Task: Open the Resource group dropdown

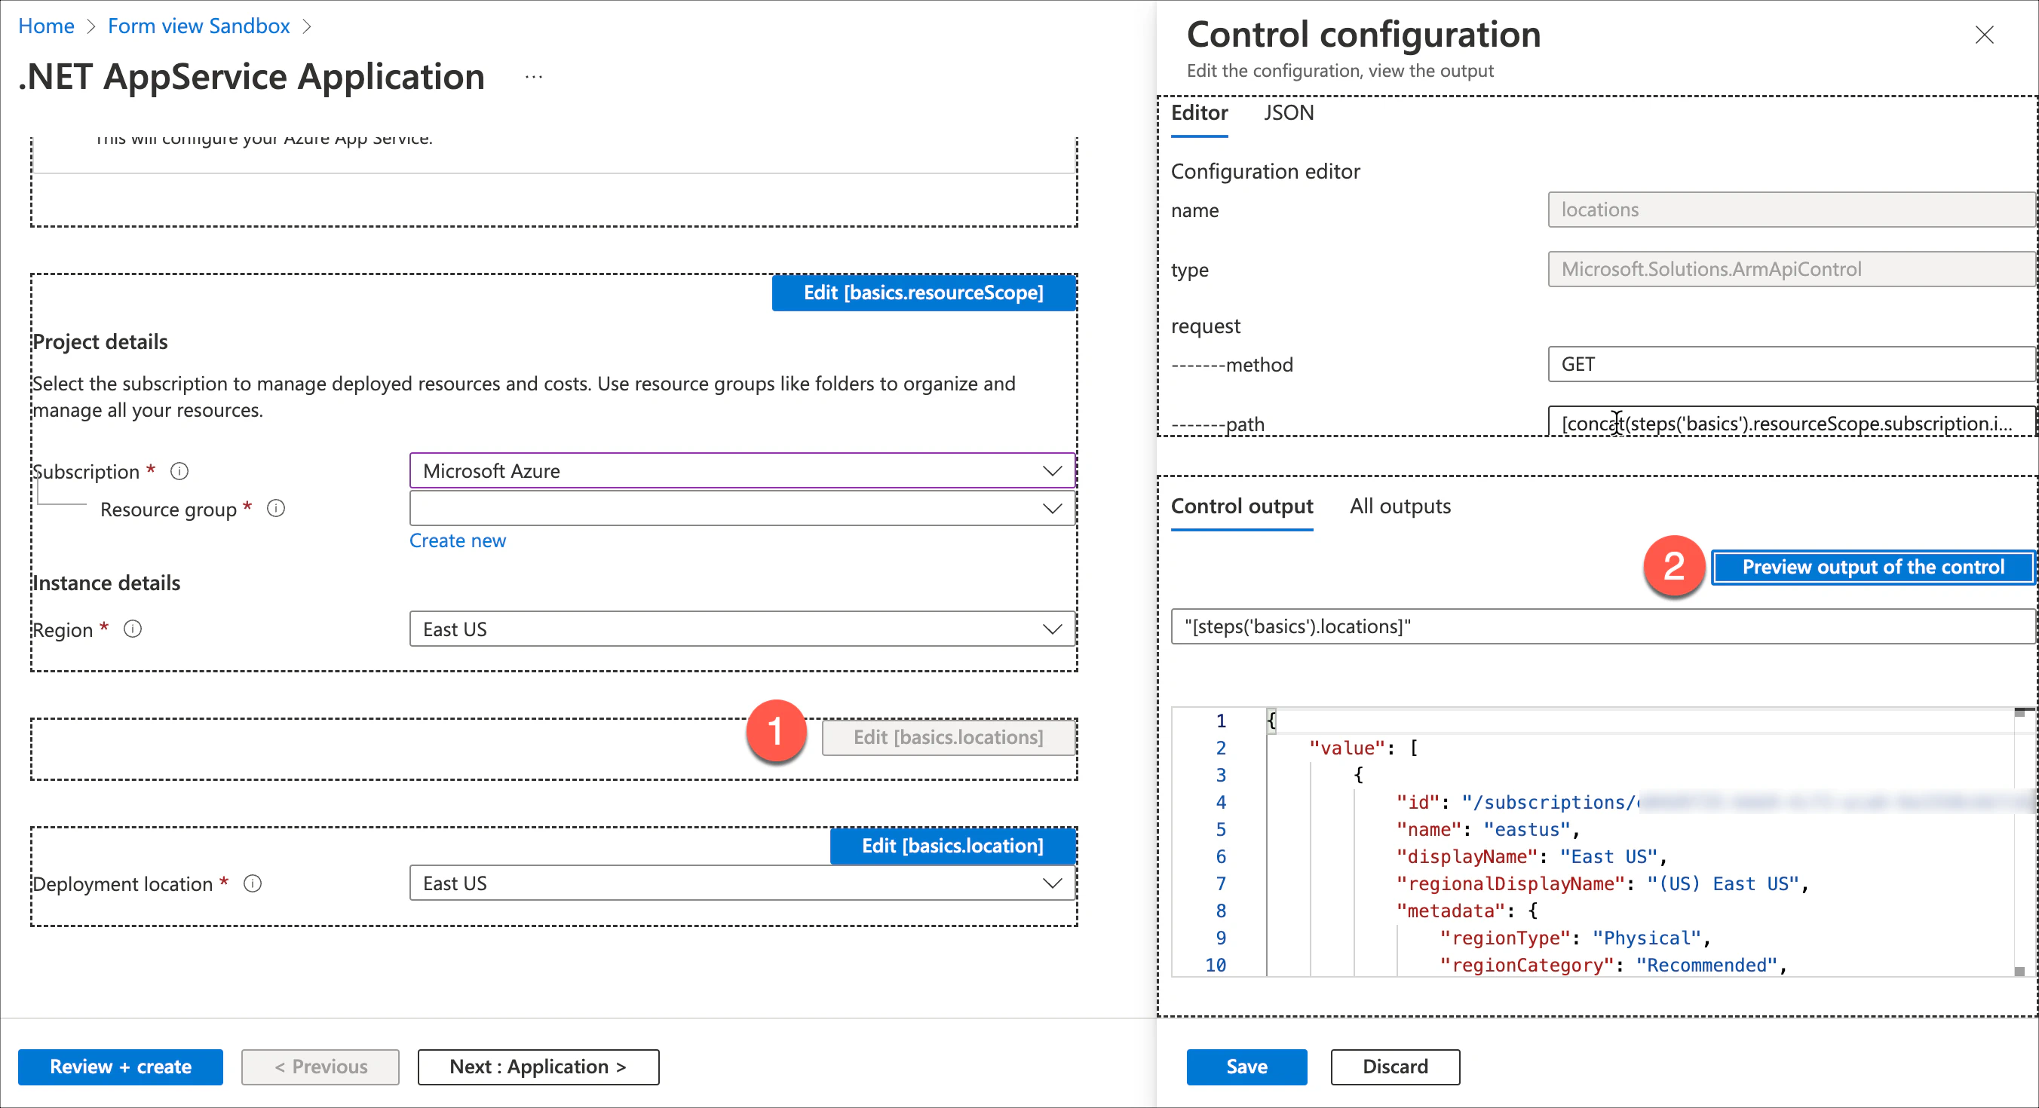Action: click(742, 509)
